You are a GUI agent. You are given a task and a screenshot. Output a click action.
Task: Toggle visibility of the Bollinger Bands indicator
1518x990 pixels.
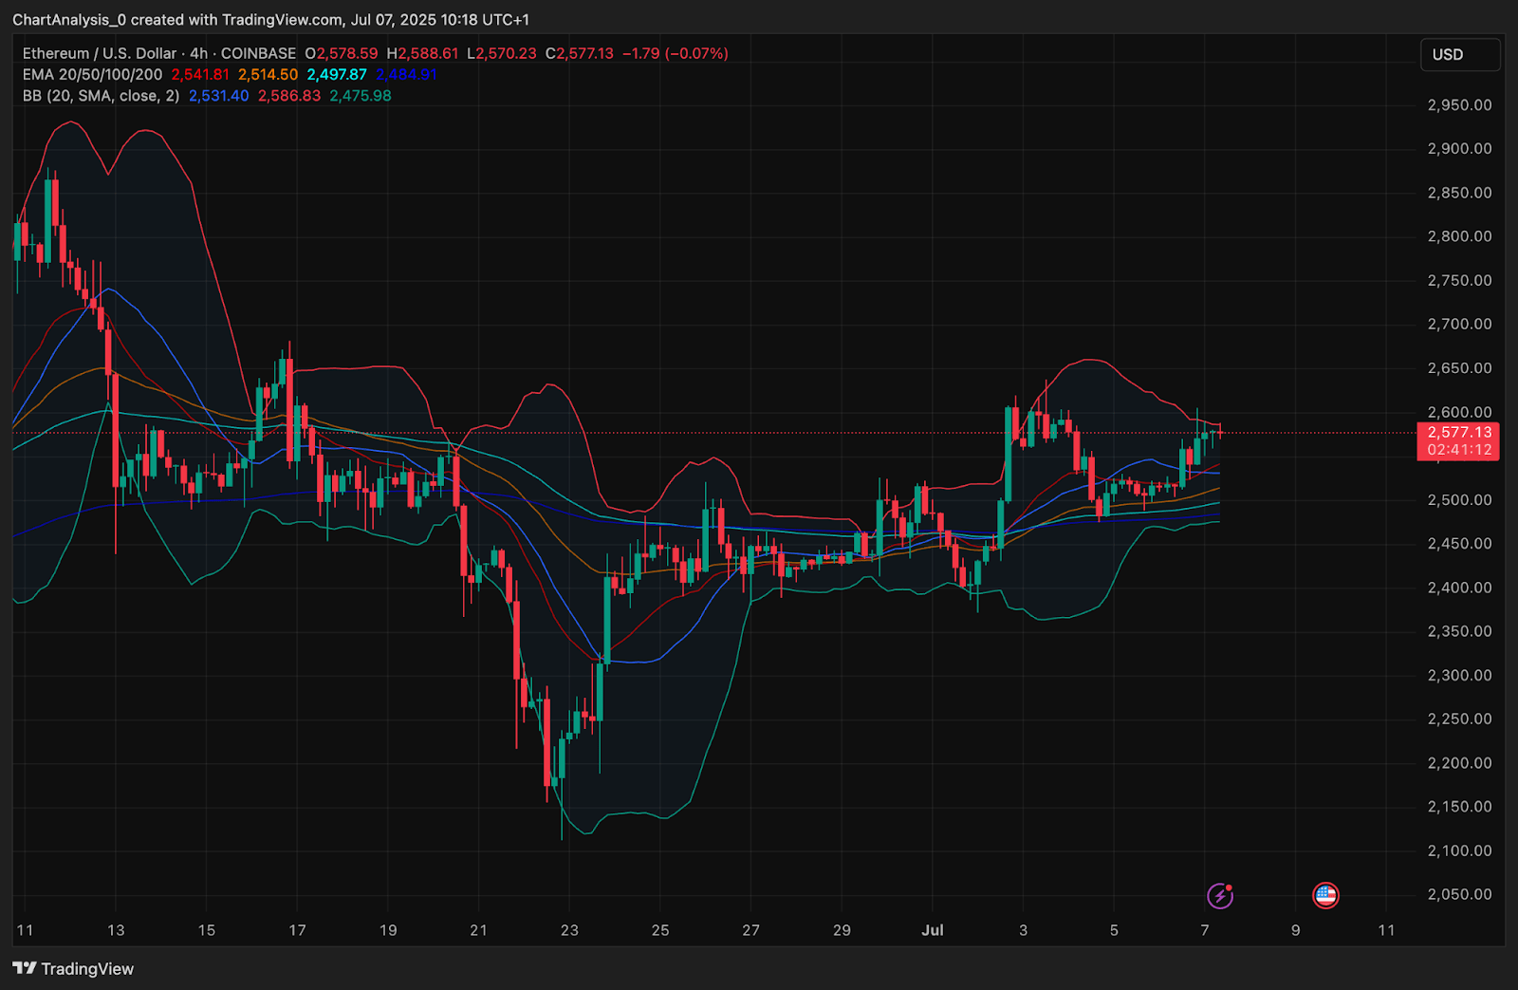[x=98, y=96]
